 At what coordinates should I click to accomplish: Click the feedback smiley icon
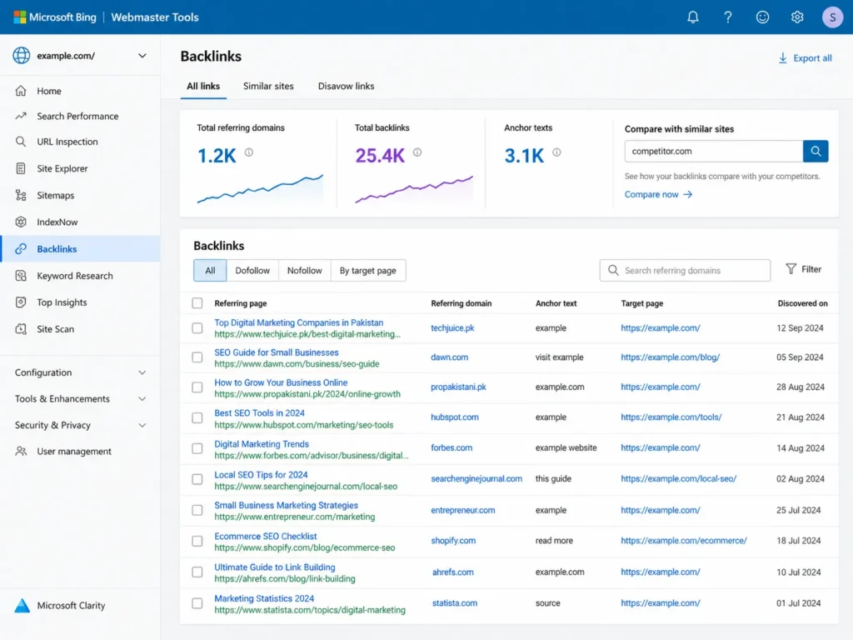[762, 17]
